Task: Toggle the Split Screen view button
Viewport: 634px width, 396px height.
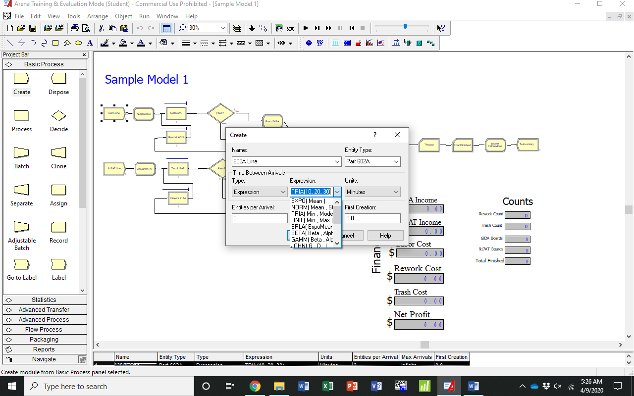Action: tap(166, 28)
